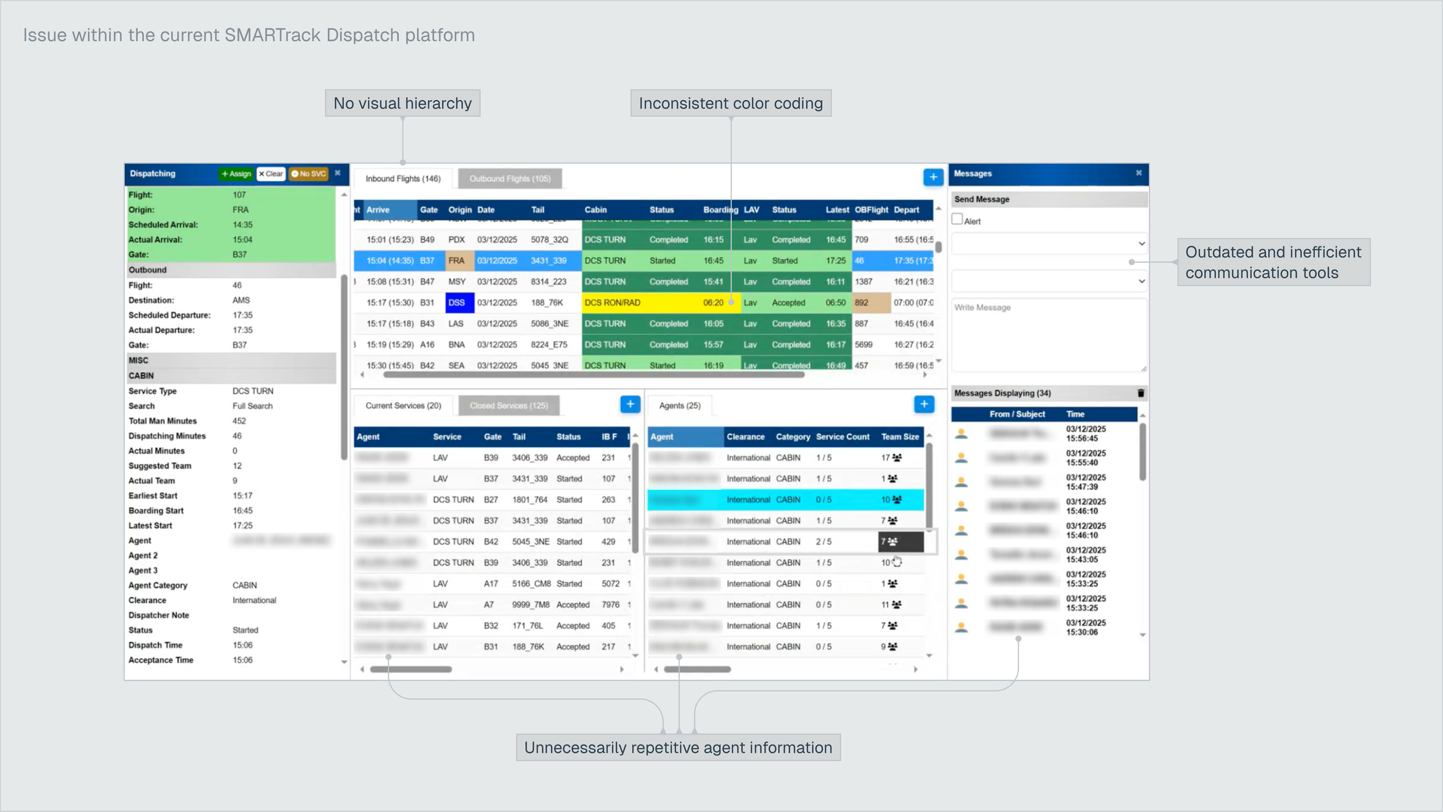Open the Current Services (20) tab
The width and height of the screenshot is (1443, 812).
coord(403,405)
